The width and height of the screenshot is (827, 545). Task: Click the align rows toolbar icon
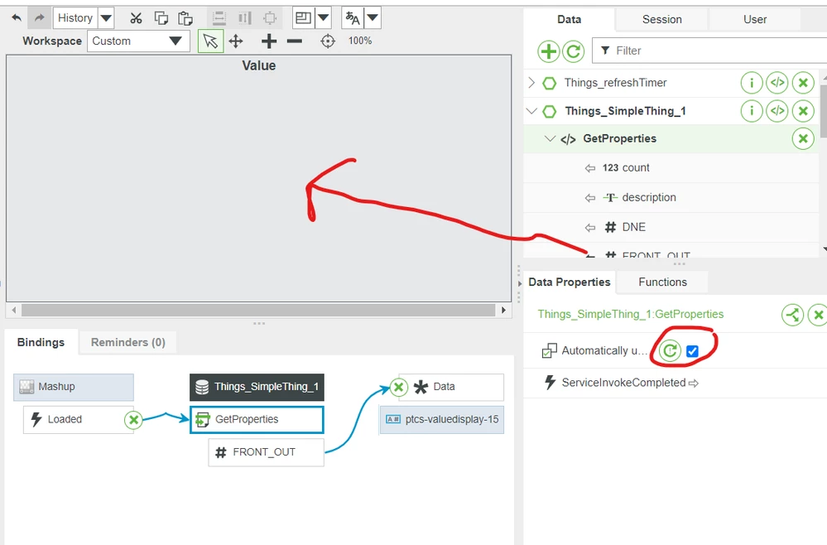(x=219, y=18)
